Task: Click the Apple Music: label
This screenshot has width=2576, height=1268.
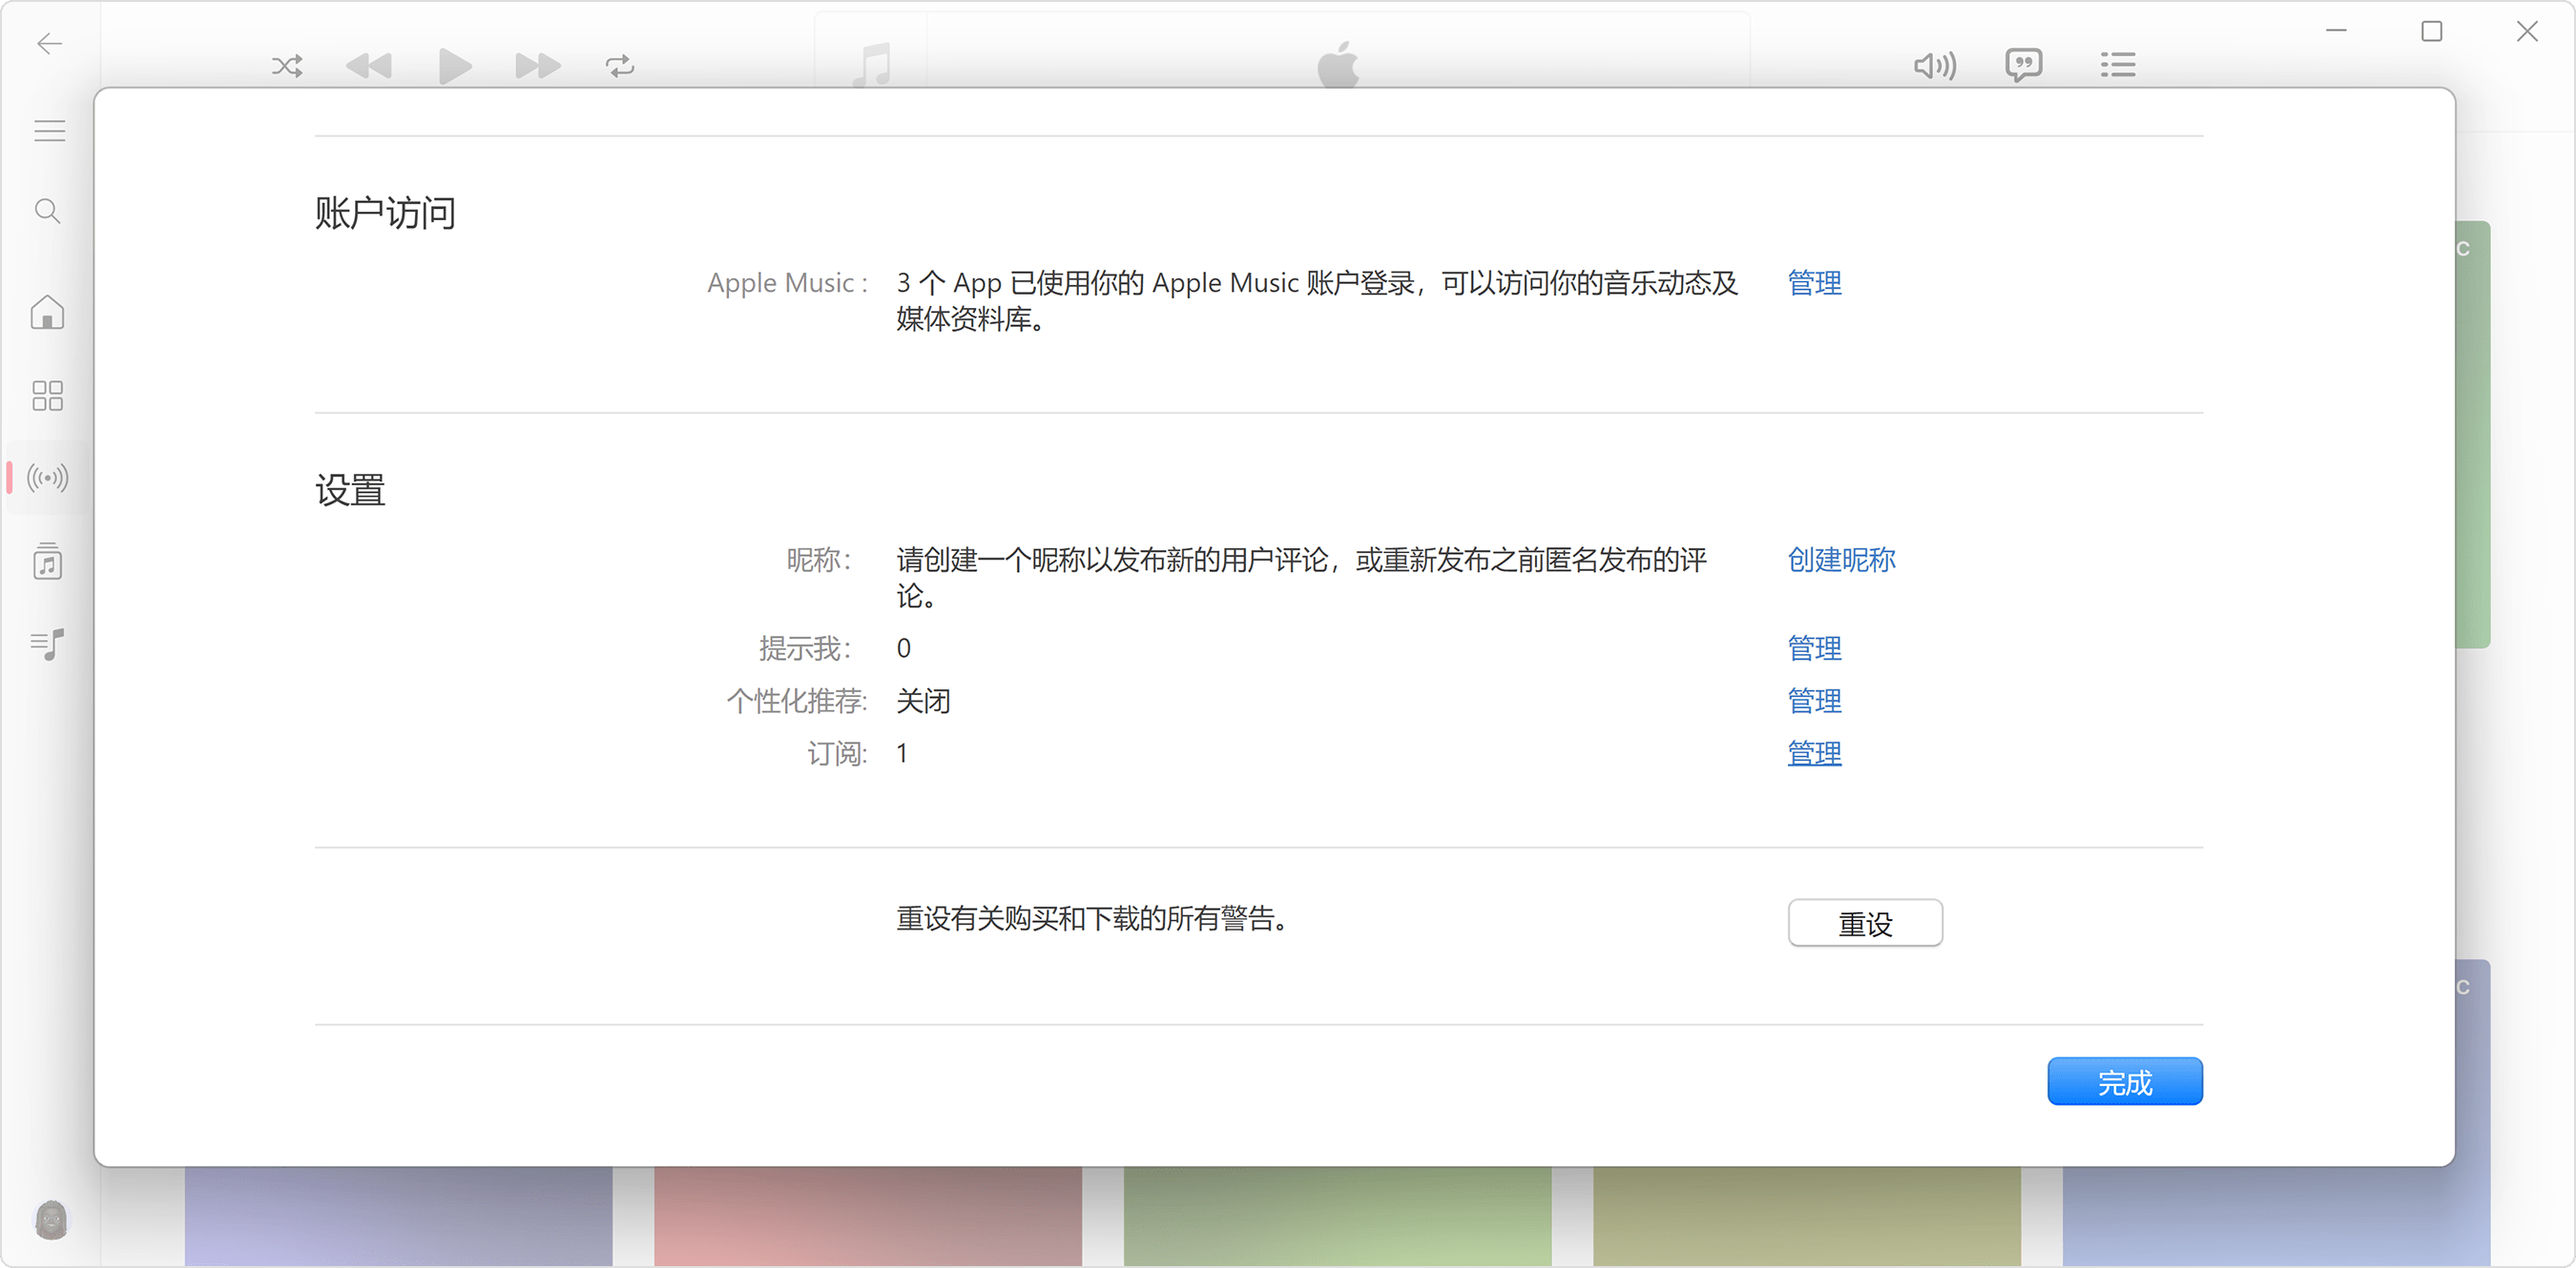Action: click(x=787, y=283)
